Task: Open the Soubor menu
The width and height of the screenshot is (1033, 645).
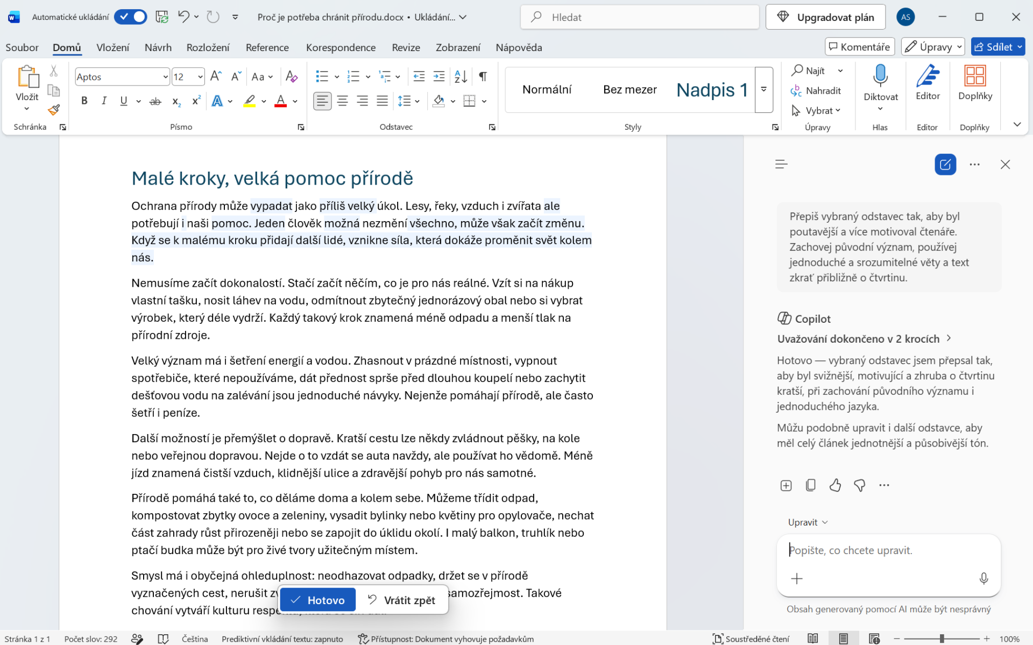Action: (x=22, y=47)
